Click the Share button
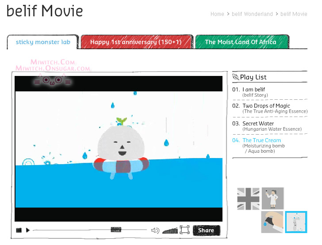 point(206,230)
